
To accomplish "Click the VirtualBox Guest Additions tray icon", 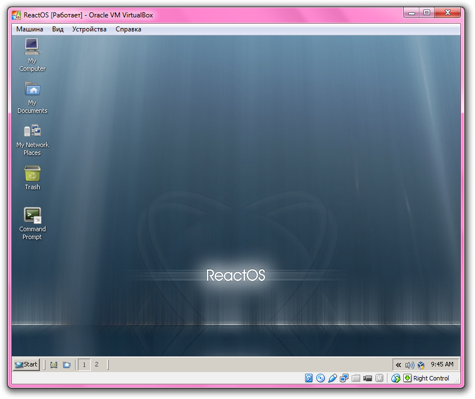I will click(x=421, y=365).
